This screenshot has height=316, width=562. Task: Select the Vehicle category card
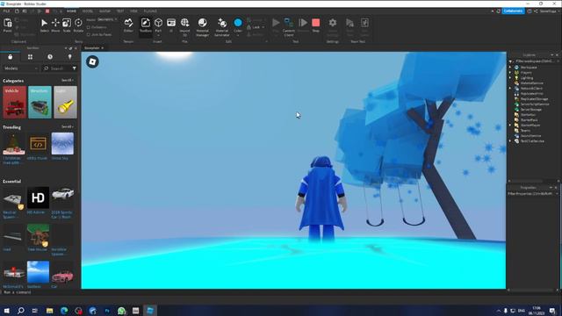tap(15, 102)
